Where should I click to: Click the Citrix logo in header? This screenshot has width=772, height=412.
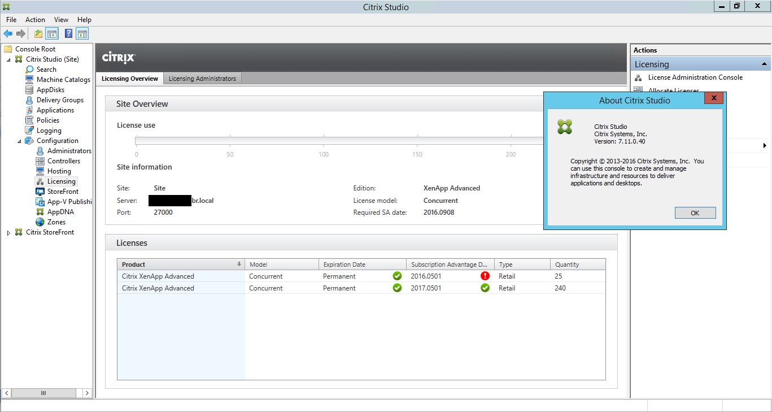pyautogui.click(x=119, y=58)
